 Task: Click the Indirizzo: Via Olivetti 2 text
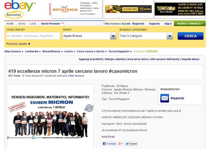coord(115,93)
